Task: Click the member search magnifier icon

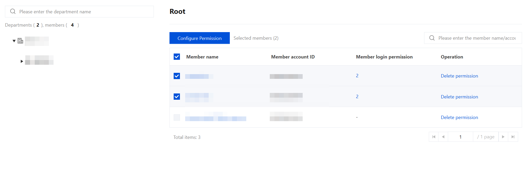Action: click(x=432, y=38)
